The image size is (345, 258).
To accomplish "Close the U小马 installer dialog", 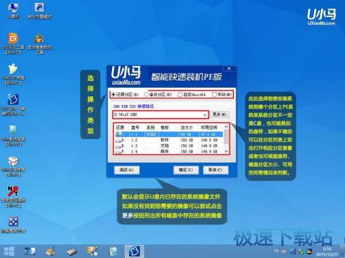I will pyautogui.click(x=229, y=68).
